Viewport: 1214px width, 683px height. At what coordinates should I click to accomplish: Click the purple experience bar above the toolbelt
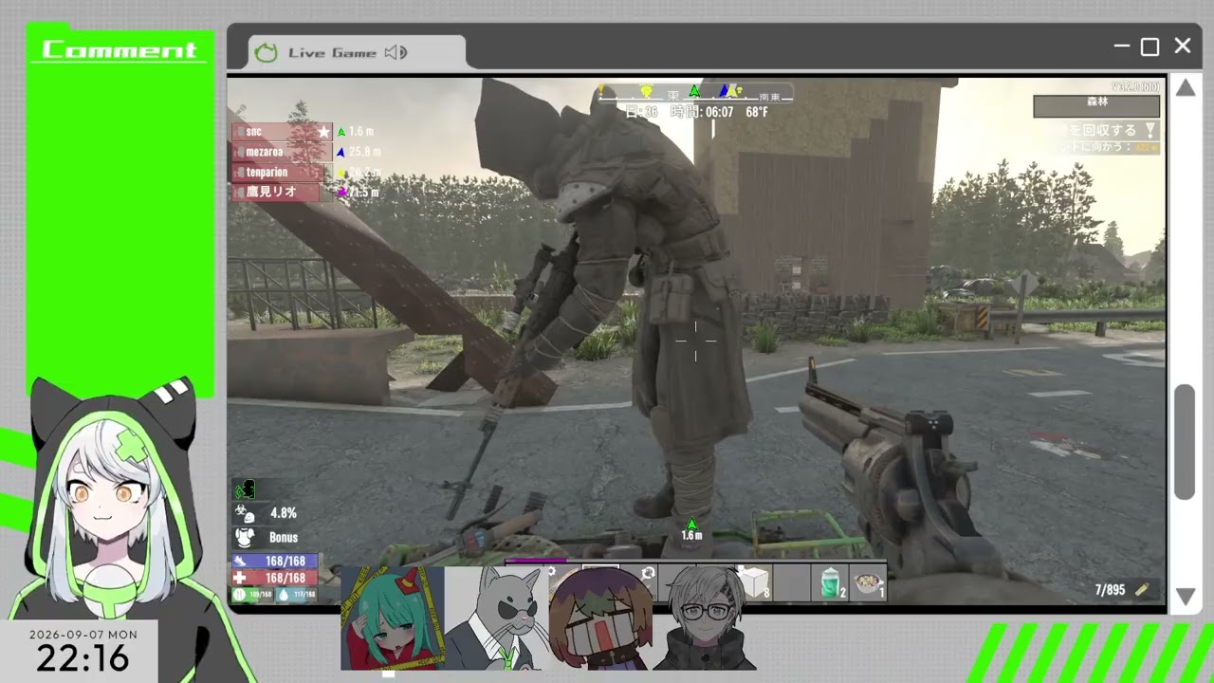tap(536, 561)
